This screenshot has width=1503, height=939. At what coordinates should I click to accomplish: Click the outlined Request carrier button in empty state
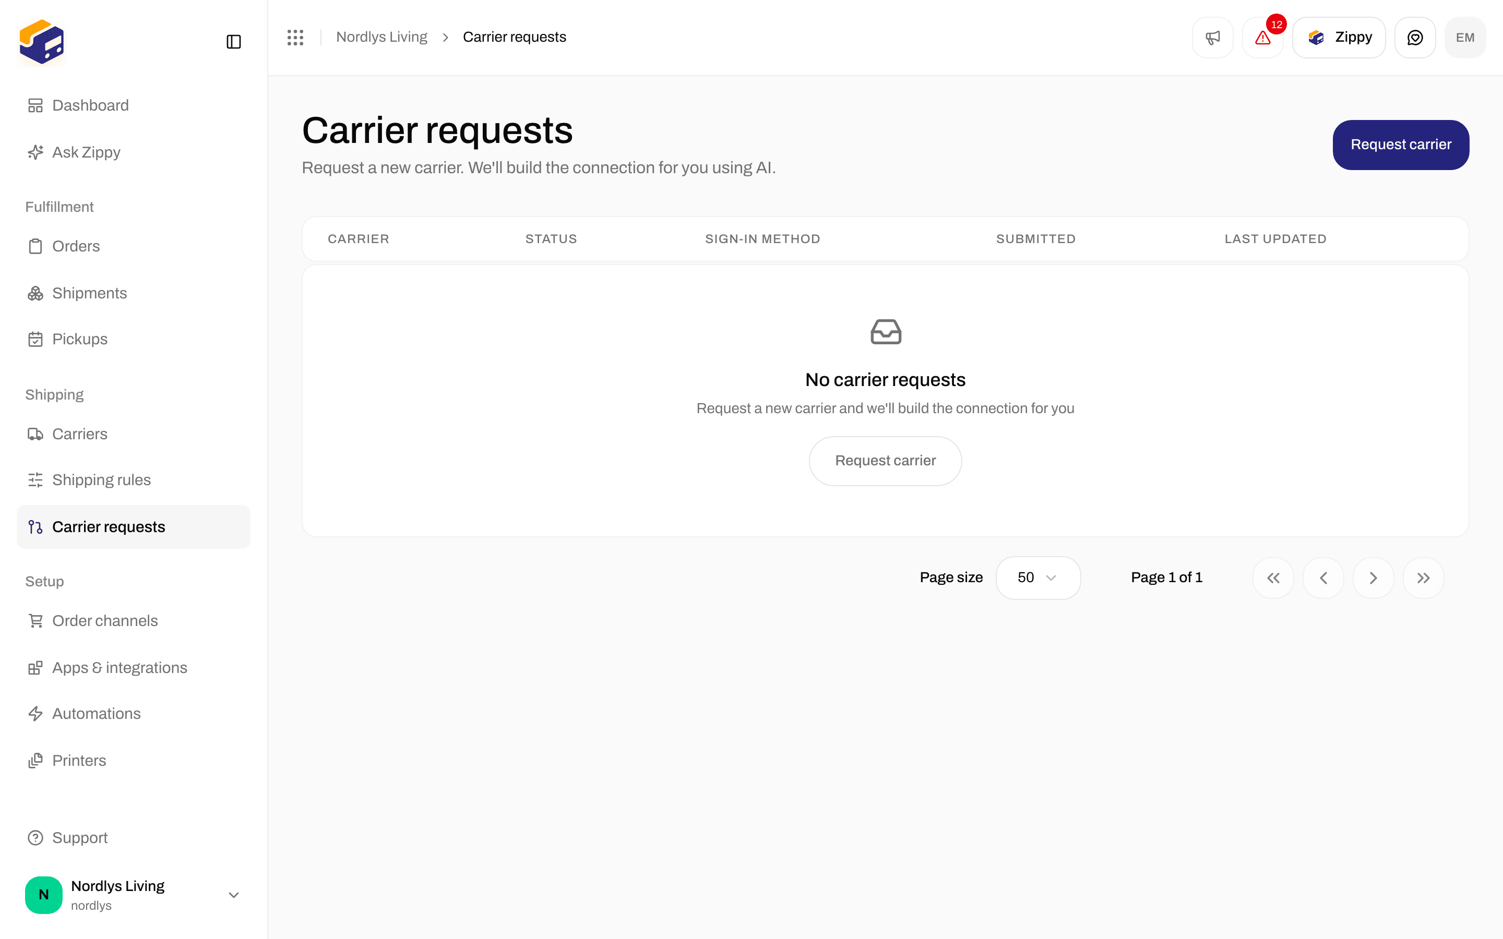click(x=885, y=461)
